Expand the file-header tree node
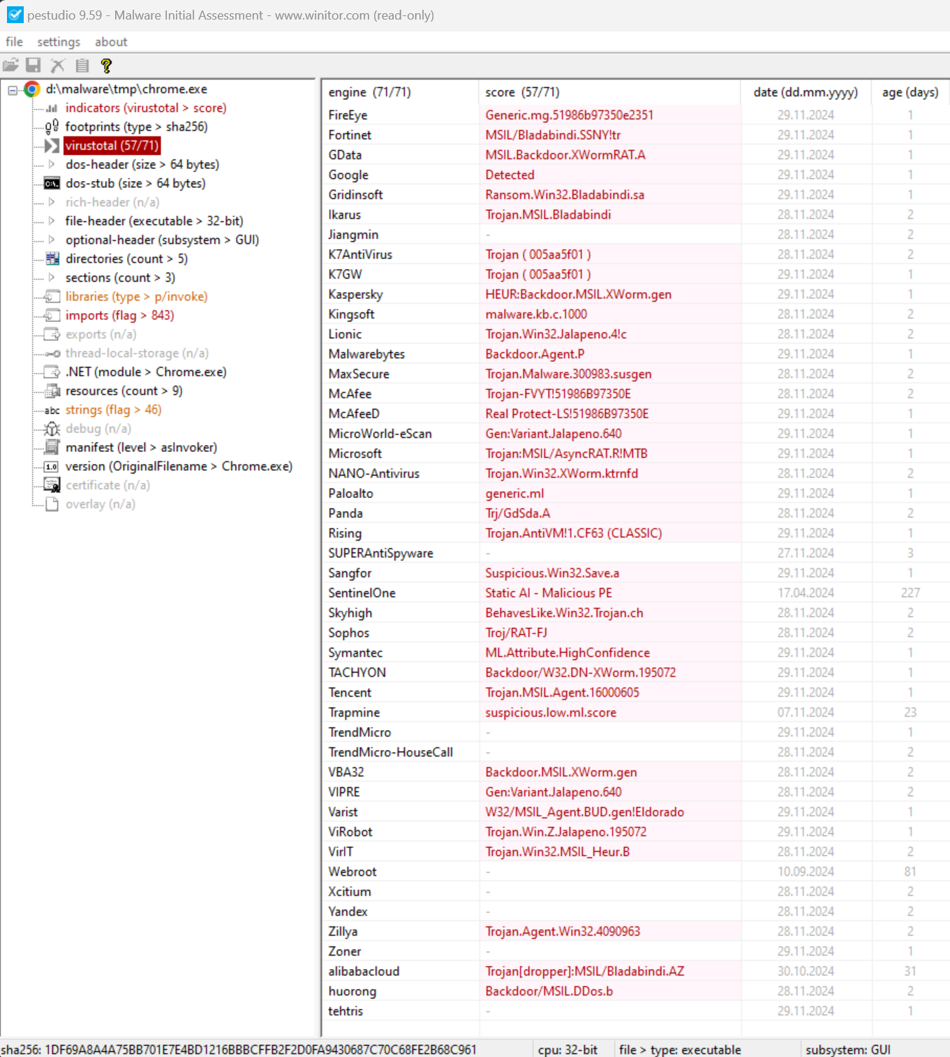The image size is (950, 1057). [52, 221]
